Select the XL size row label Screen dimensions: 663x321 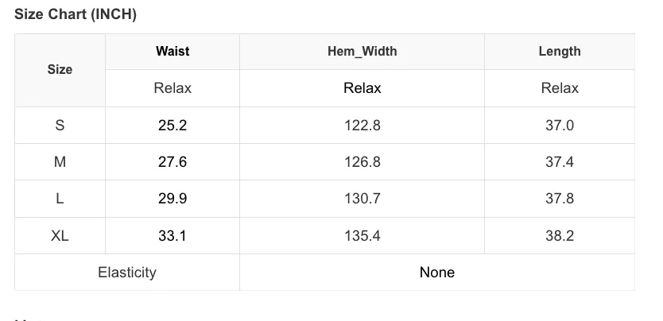click(60, 236)
